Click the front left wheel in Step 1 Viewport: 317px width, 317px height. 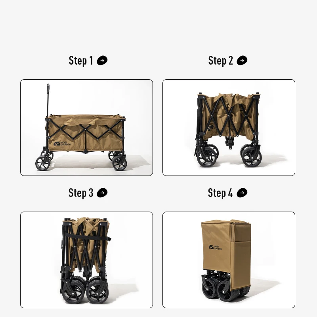[43, 163]
